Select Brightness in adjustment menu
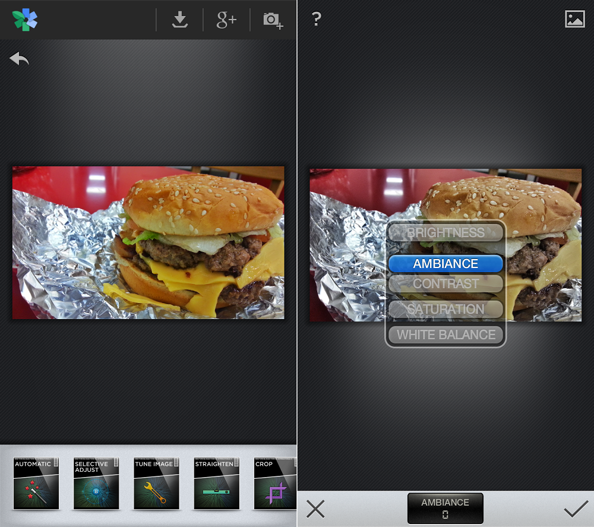This screenshot has height=527, width=594. pyautogui.click(x=445, y=232)
